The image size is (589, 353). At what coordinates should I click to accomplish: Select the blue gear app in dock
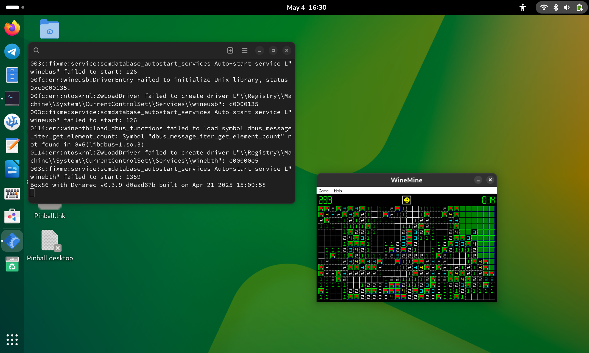pyautogui.click(x=12, y=241)
